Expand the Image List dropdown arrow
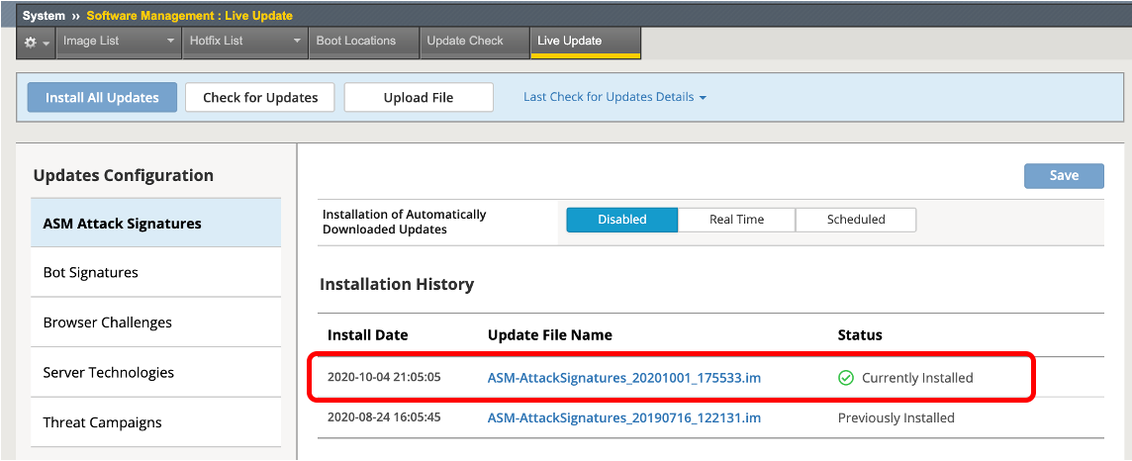This screenshot has width=1132, height=461. tap(170, 42)
